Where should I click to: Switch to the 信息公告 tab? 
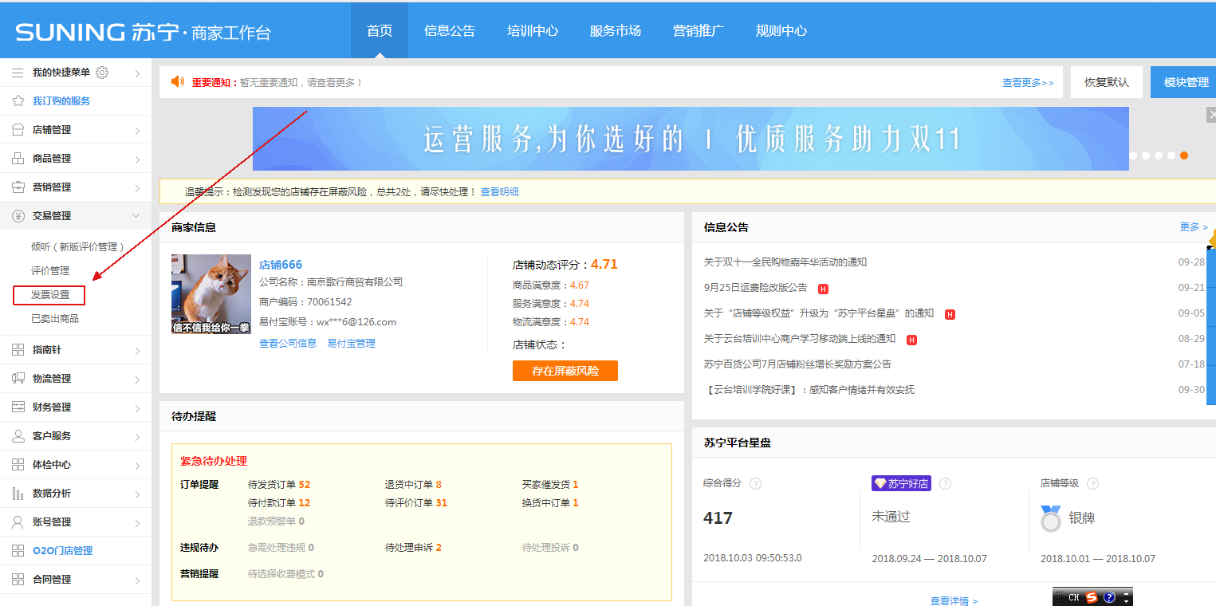[x=450, y=31]
